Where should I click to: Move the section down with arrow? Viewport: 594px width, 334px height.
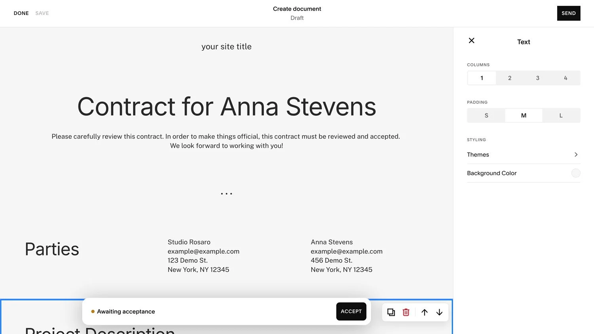[x=439, y=312]
